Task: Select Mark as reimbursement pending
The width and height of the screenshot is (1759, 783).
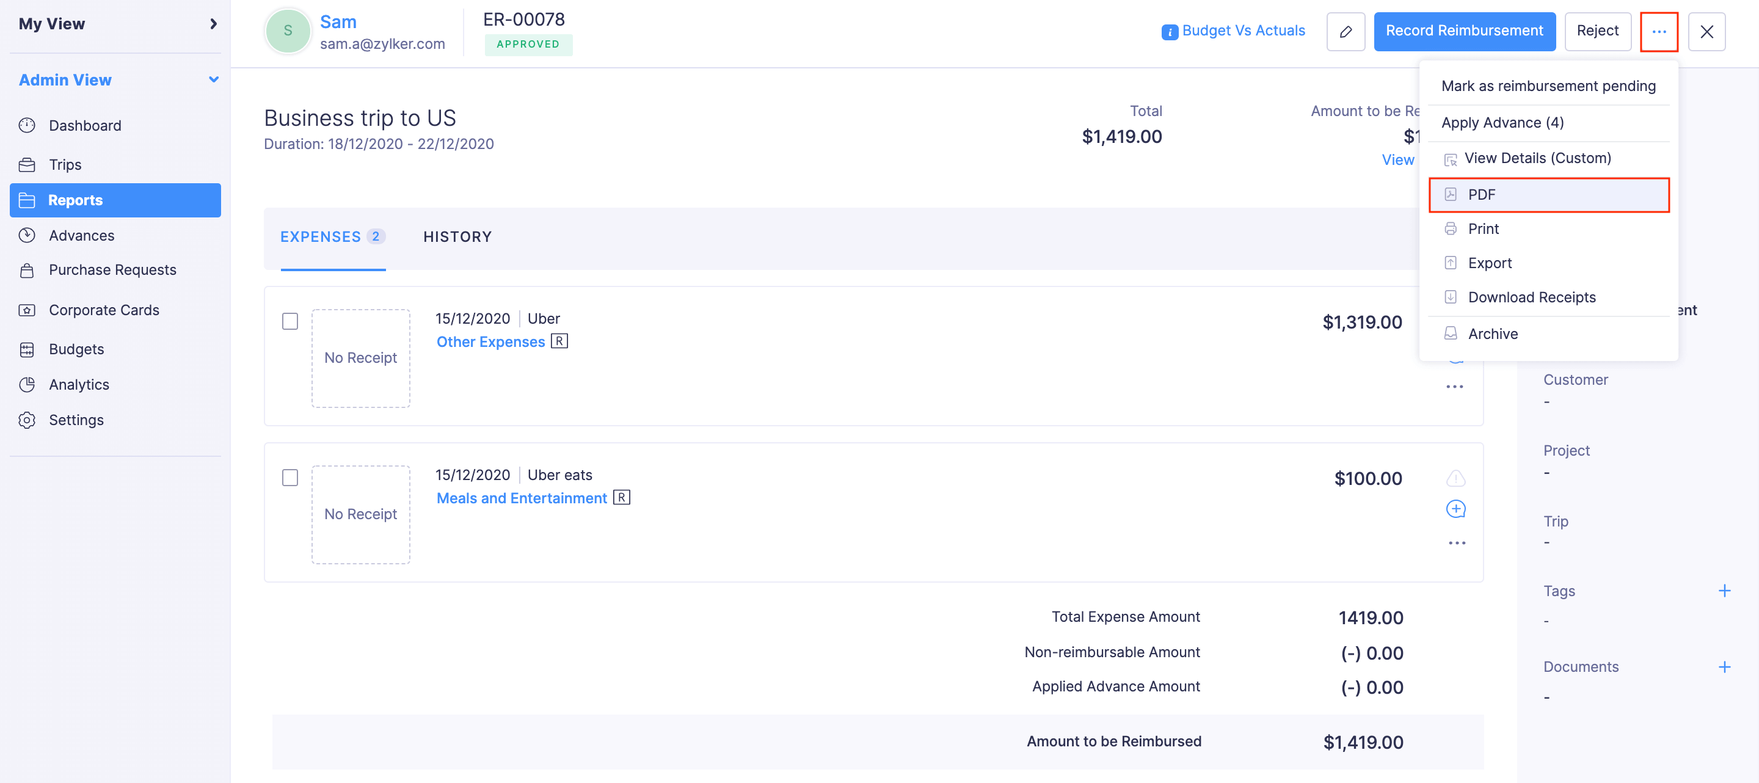Action: pyautogui.click(x=1548, y=86)
